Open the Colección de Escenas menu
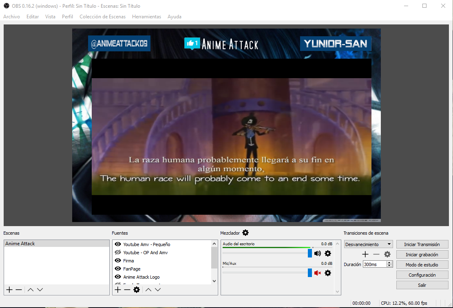This screenshot has height=308, width=453. tap(103, 17)
